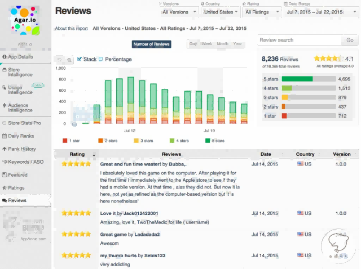The height and width of the screenshot is (269, 361).
Task: Click the Reviews column header
Action: (x=171, y=154)
